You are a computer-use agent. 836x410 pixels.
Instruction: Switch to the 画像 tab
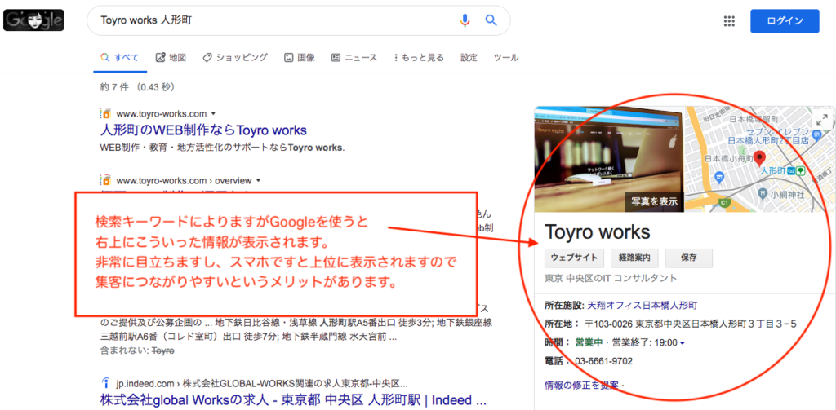click(x=299, y=58)
